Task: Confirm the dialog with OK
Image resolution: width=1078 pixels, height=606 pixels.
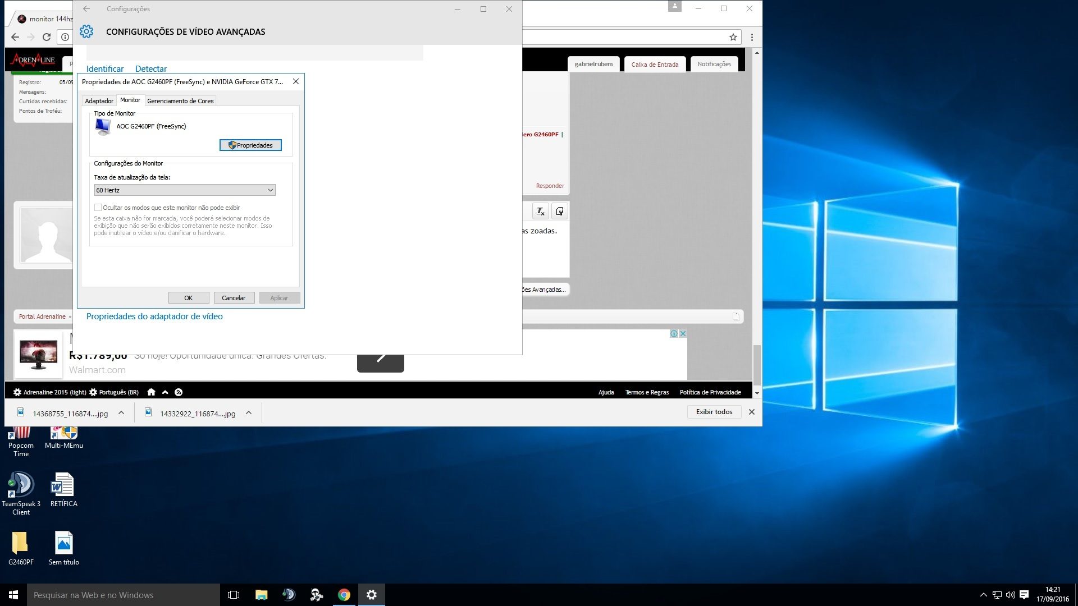Action: click(x=189, y=298)
